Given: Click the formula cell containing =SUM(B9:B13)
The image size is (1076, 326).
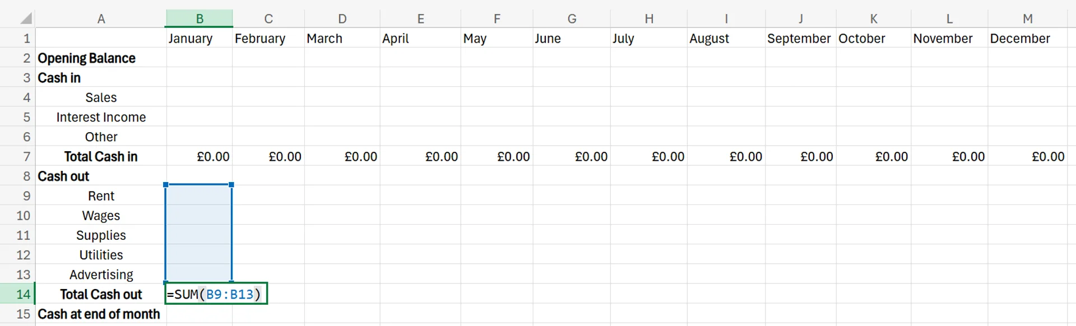Looking at the screenshot, I should [216, 294].
